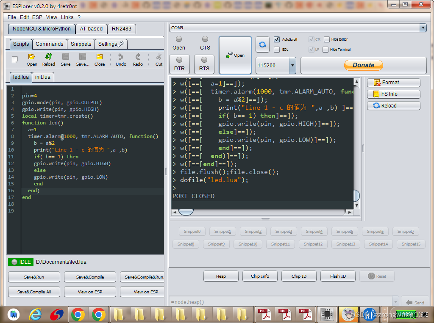The width and height of the screenshot is (434, 323).
Task: Open the File menu
Action: click(x=11, y=17)
